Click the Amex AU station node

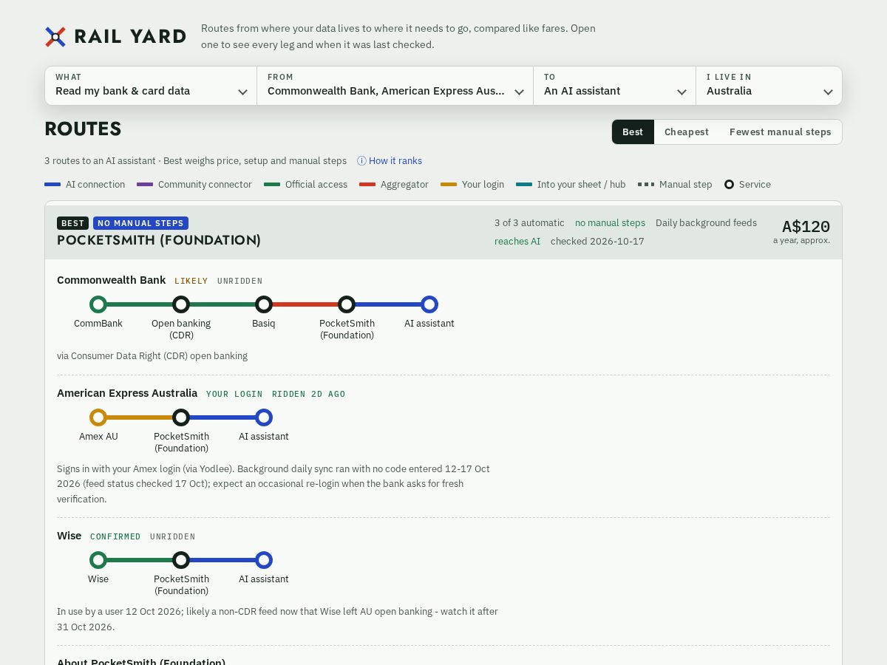(98, 417)
